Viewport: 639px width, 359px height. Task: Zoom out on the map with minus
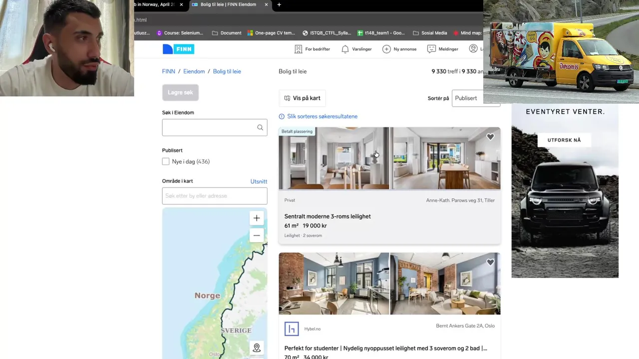coord(257,235)
